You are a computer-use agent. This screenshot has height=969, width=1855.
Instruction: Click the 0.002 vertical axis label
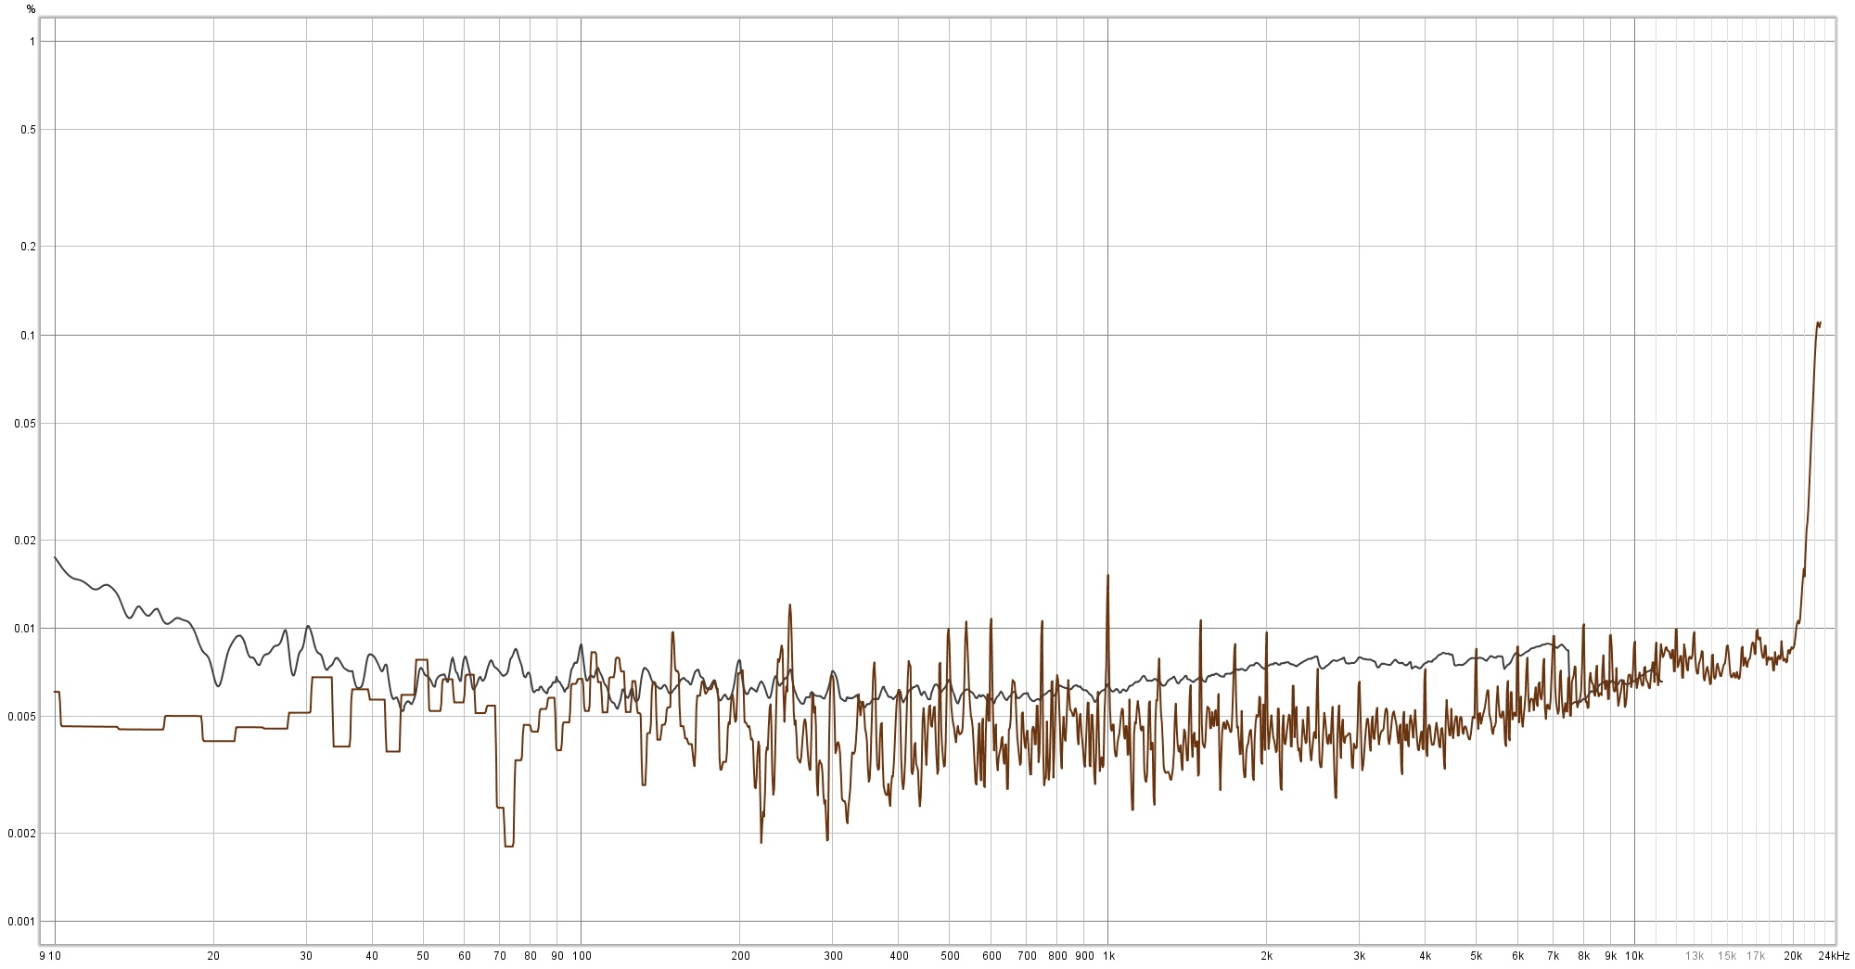pos(23,834)
